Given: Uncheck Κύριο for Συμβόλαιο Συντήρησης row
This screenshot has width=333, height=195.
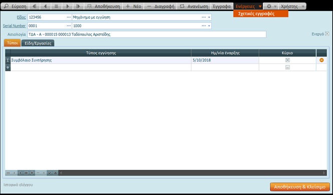Looking at the screenshot, I should [287, 60].
